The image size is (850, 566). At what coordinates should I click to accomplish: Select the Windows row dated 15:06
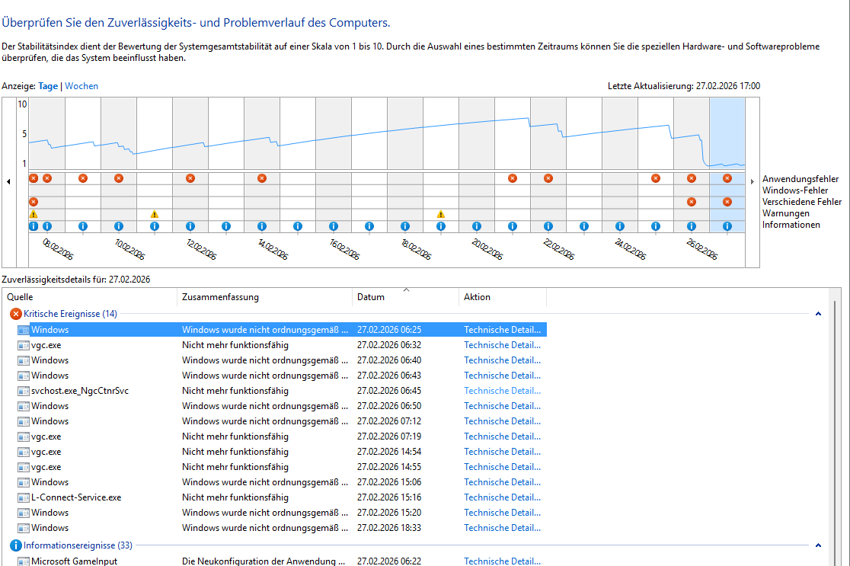coord(282,482)
